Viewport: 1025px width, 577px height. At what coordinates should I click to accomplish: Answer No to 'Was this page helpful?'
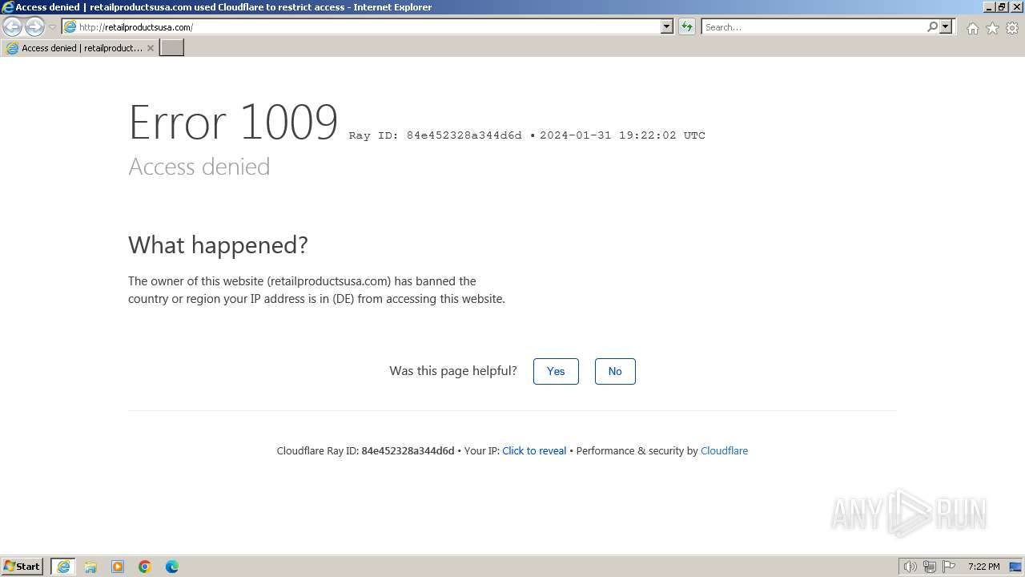615,371
